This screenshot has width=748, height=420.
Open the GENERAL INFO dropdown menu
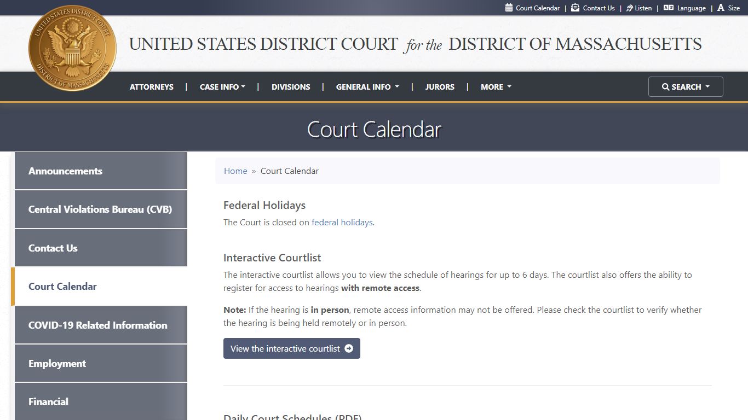(x=367, y=86)
